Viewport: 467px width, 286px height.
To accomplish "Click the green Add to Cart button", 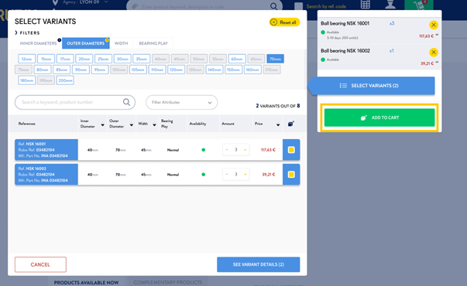I will tap(379, 117).
